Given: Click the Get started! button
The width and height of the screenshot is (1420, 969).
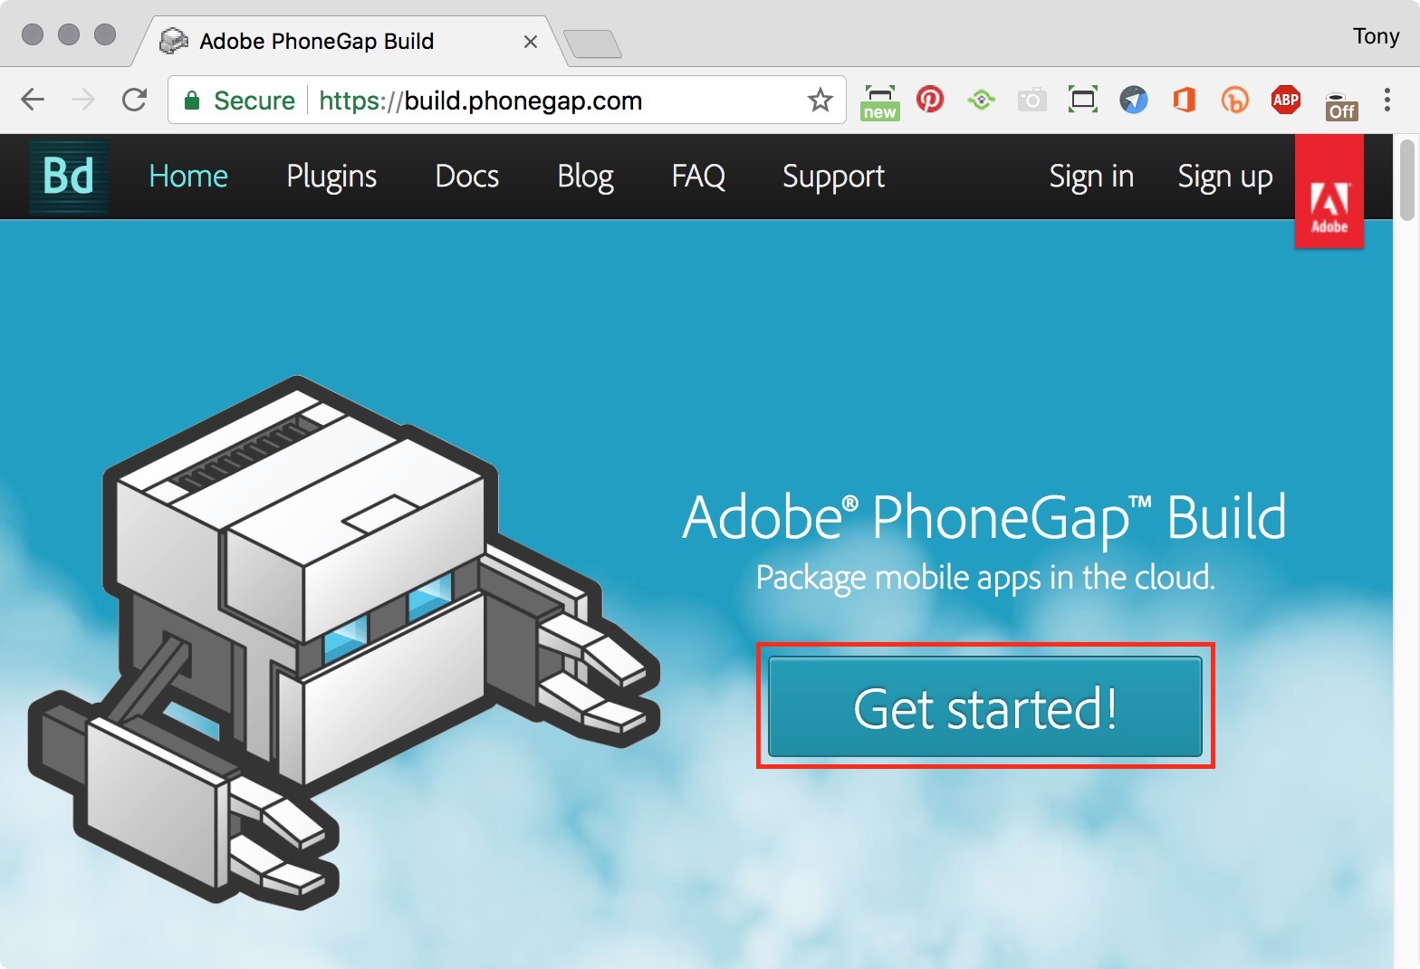Looking at the screenshot, I should [x=985, y=706].
